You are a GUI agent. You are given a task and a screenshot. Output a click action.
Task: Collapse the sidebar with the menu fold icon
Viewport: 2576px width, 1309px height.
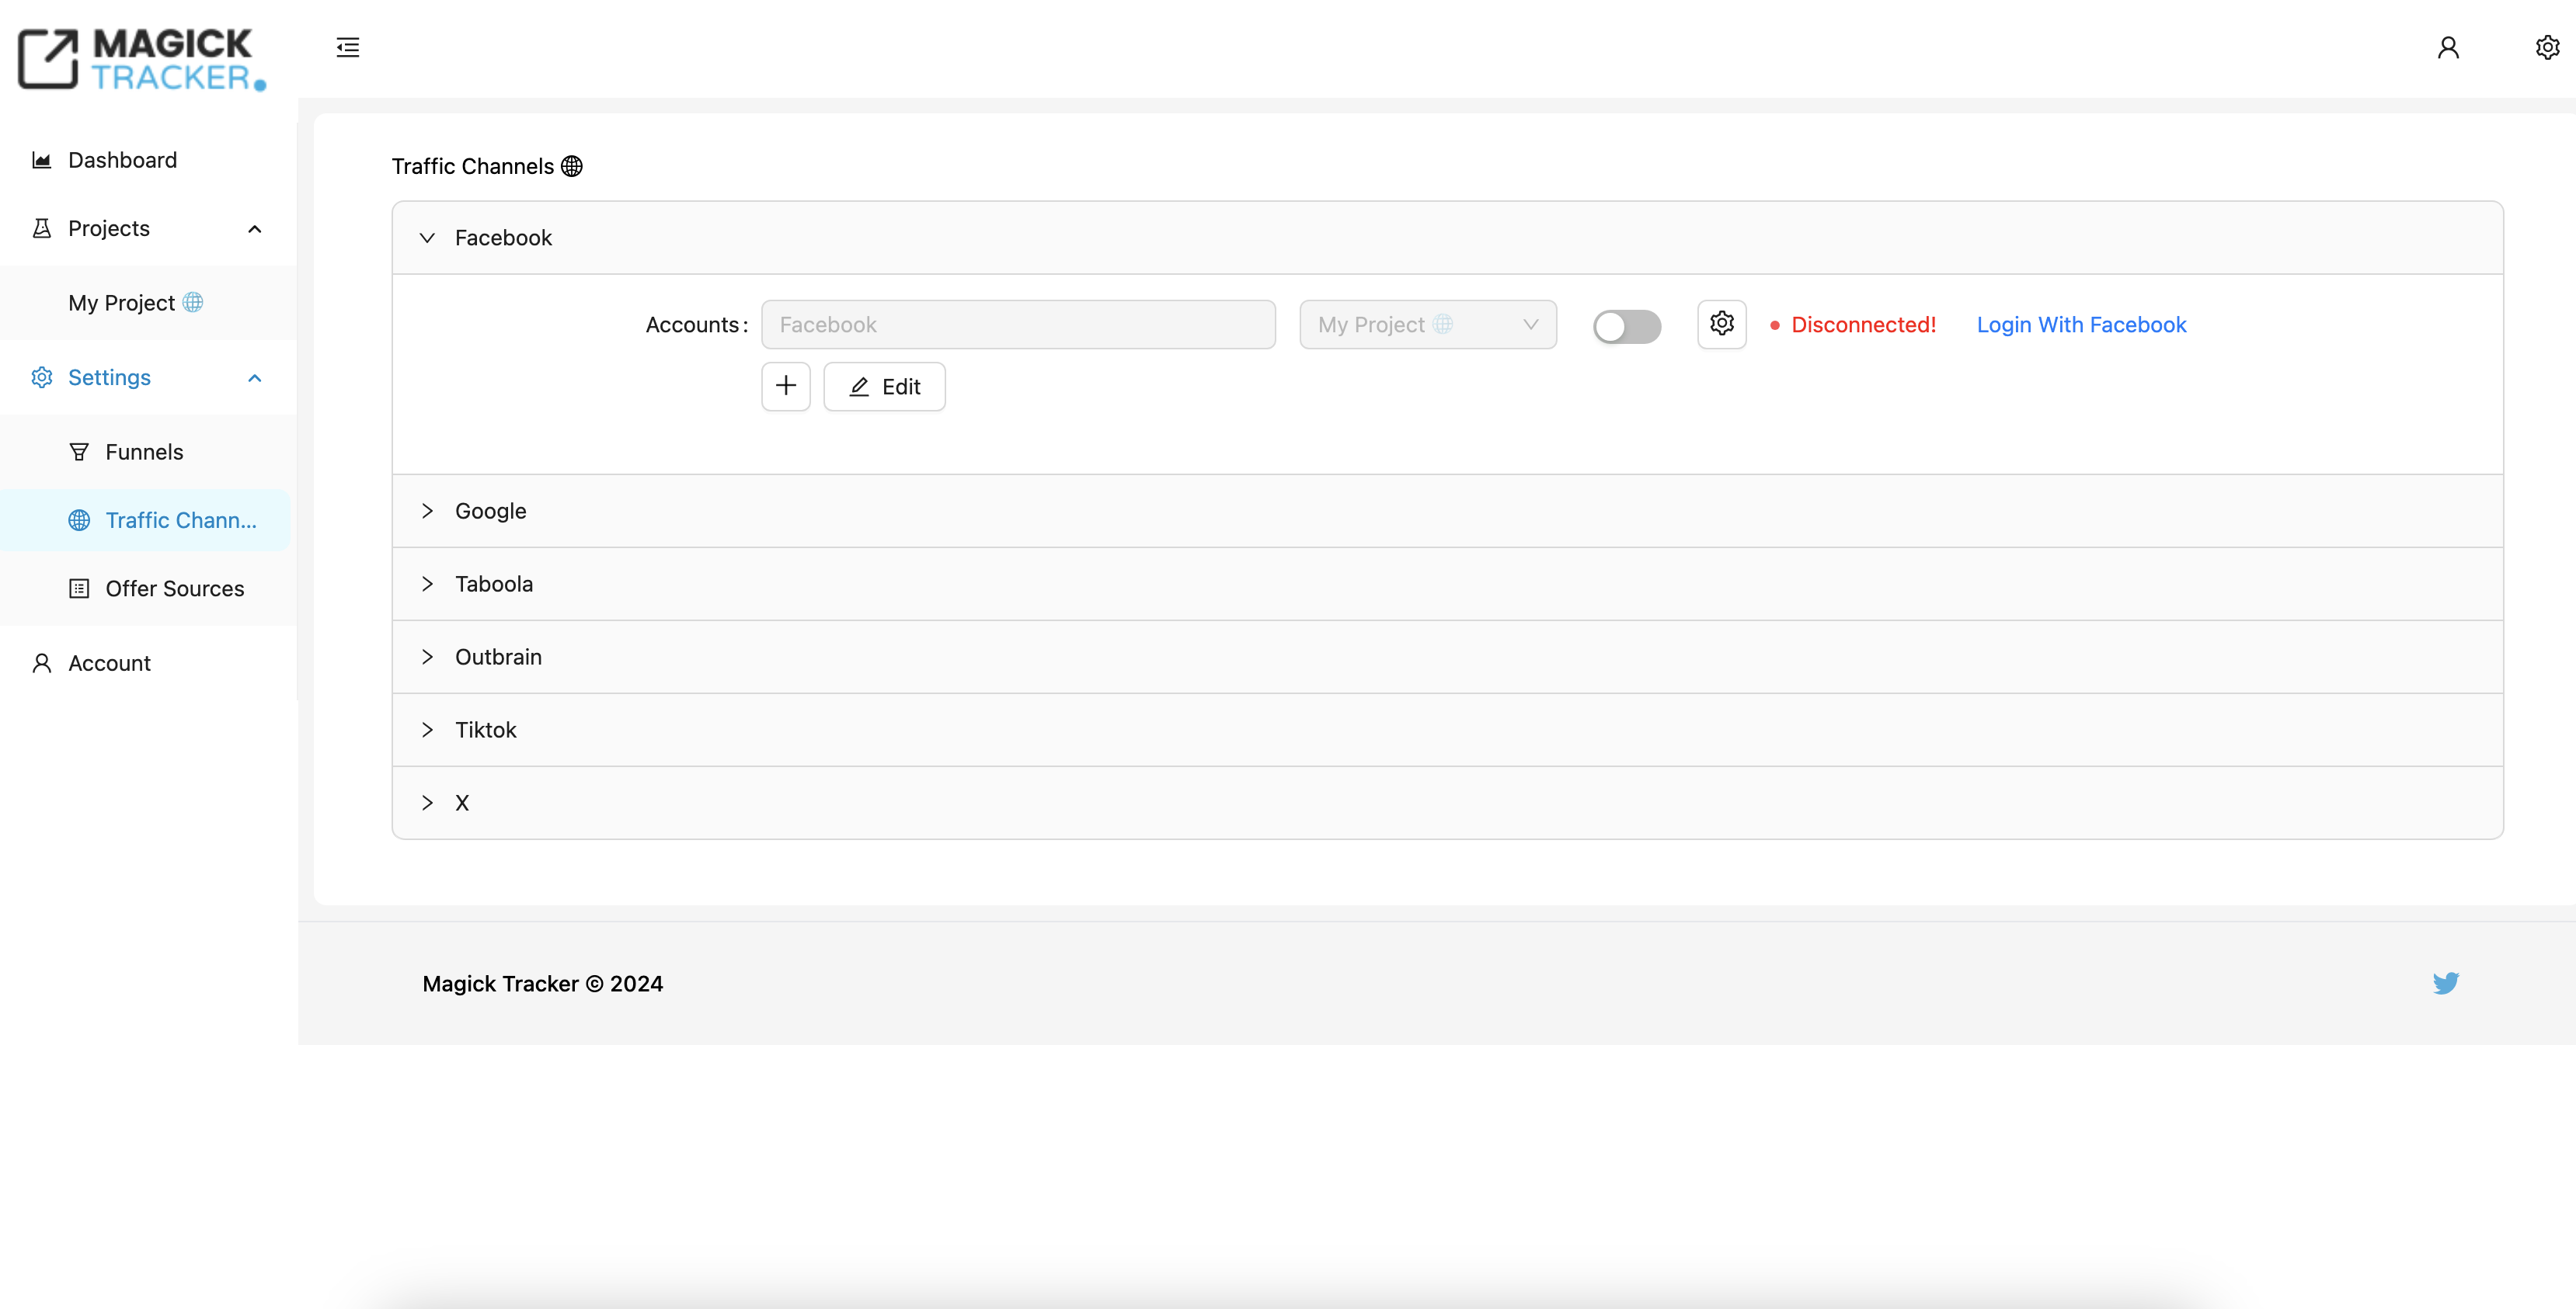[347, 47]
